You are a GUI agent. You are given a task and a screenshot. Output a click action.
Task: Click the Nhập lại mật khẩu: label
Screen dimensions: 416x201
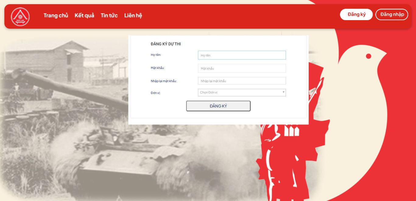click(x=164, y=81)
